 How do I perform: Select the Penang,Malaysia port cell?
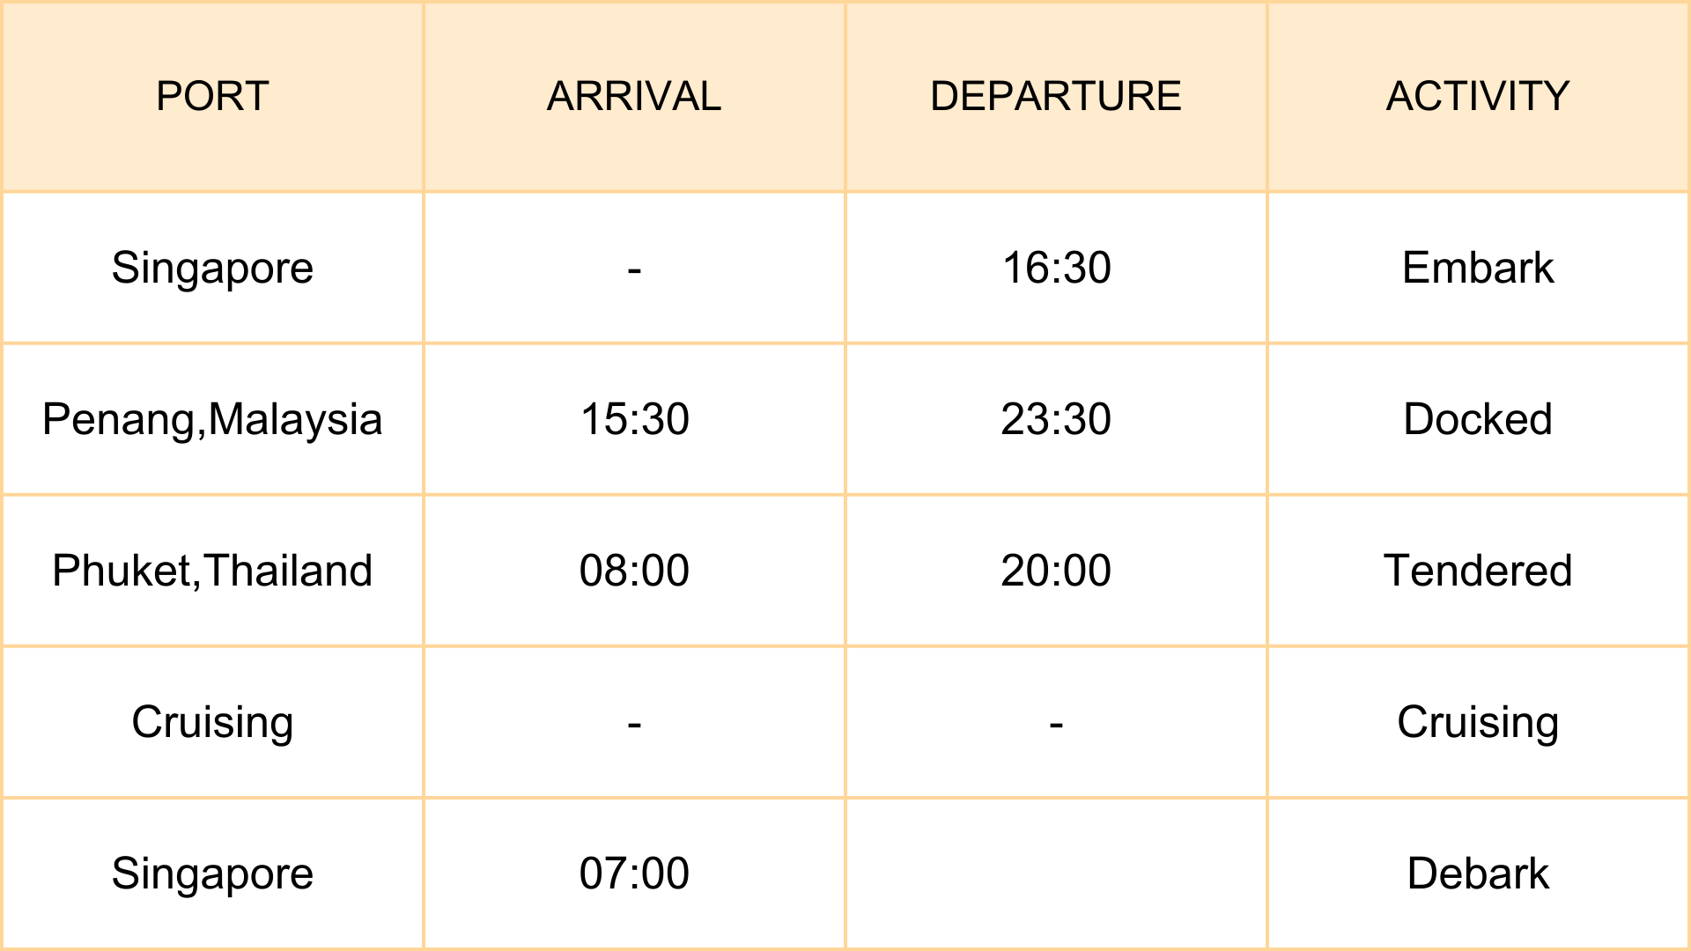[x=212, y=419]
